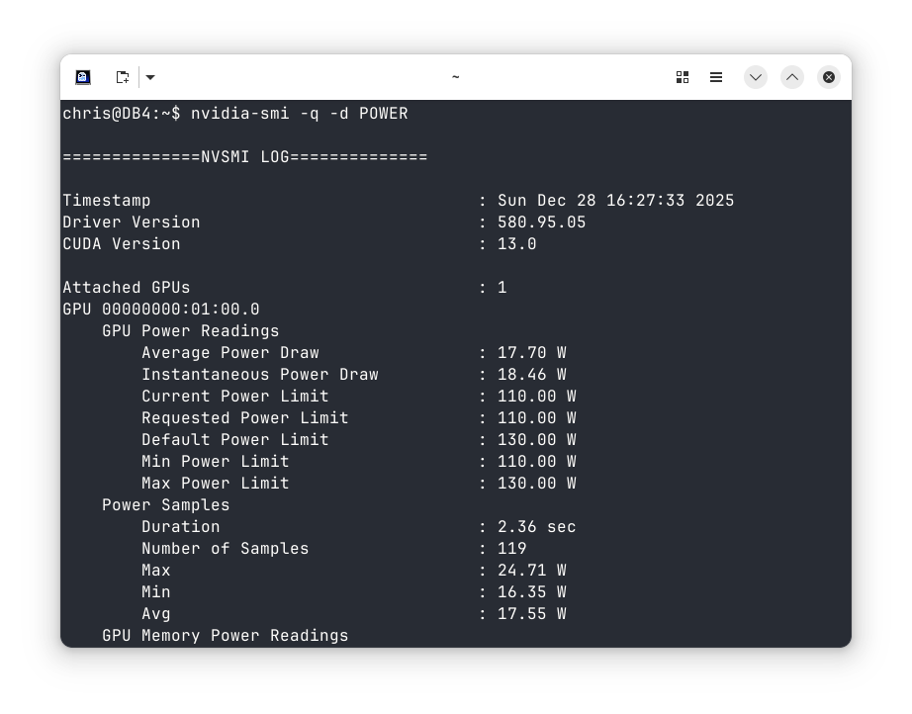Open a new terminal tab
The image size is (912, 714).
tap(123, 77)
